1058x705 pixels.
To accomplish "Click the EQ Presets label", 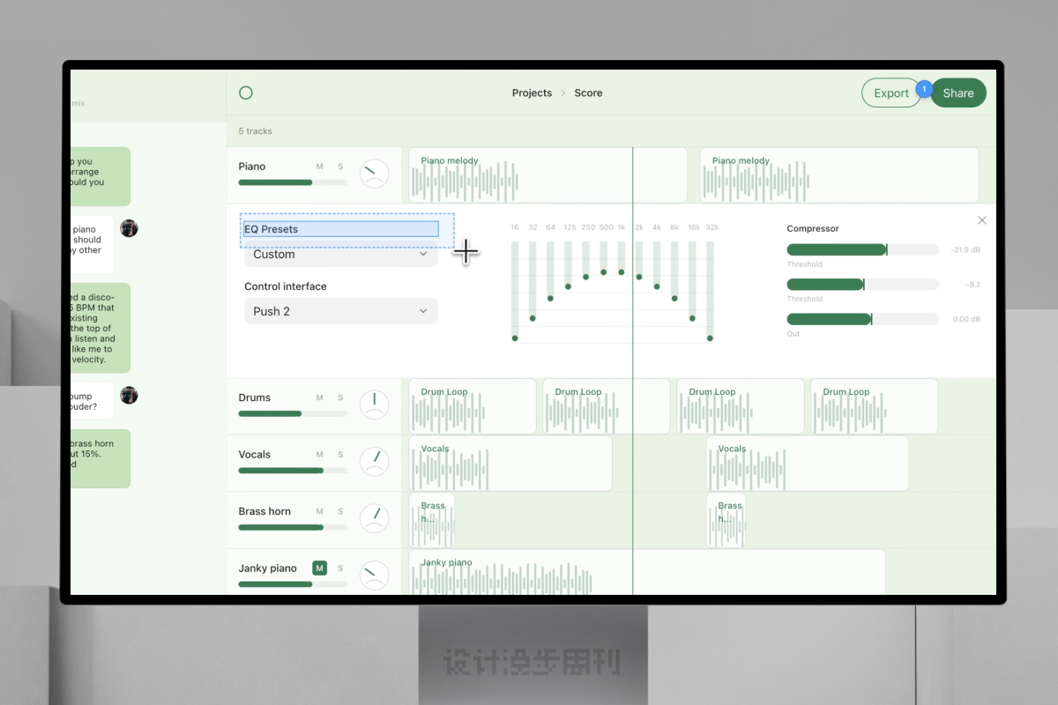I will pyautogui.click(x=272, y=229).
